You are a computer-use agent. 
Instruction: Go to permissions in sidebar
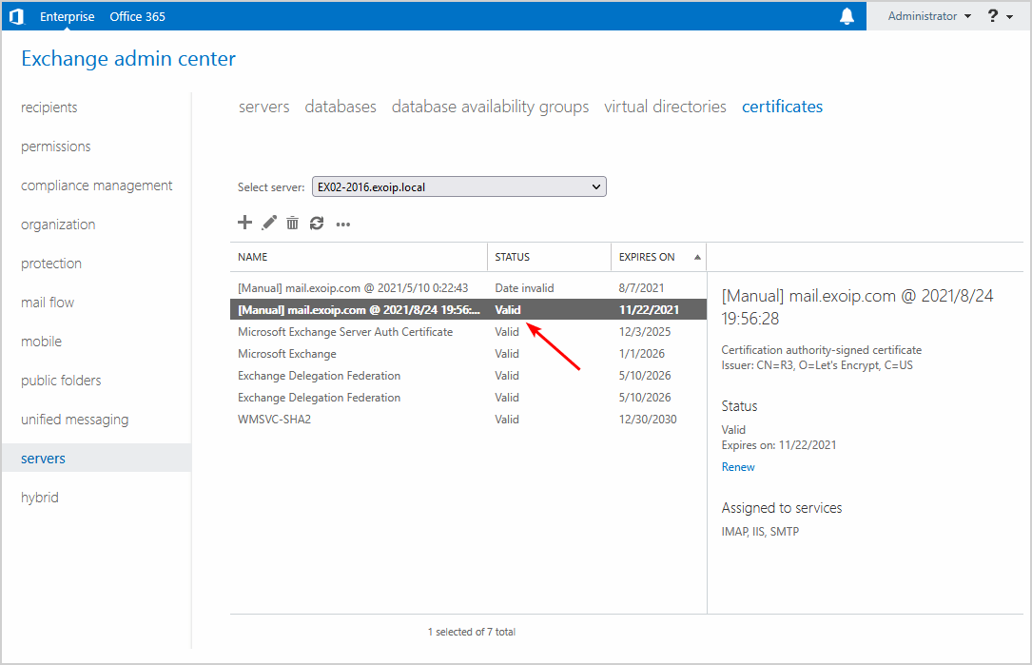point(56,147)
